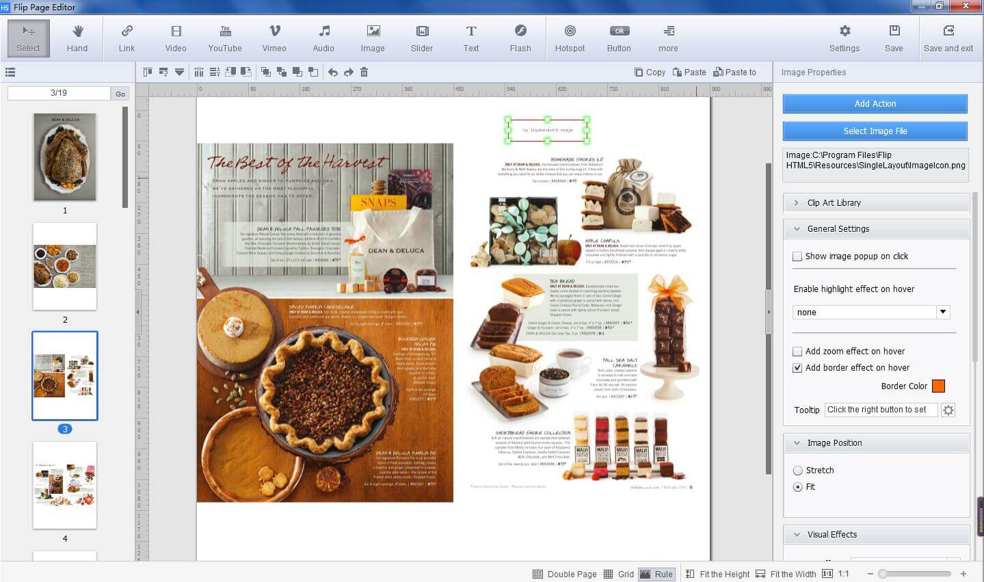Click the Undo arrow icon
Viewport: 984px width, 582px height.
[334, 71]
